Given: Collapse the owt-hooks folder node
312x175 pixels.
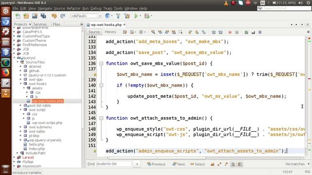Looking at the screenshot, I should (x=20, y=84).
